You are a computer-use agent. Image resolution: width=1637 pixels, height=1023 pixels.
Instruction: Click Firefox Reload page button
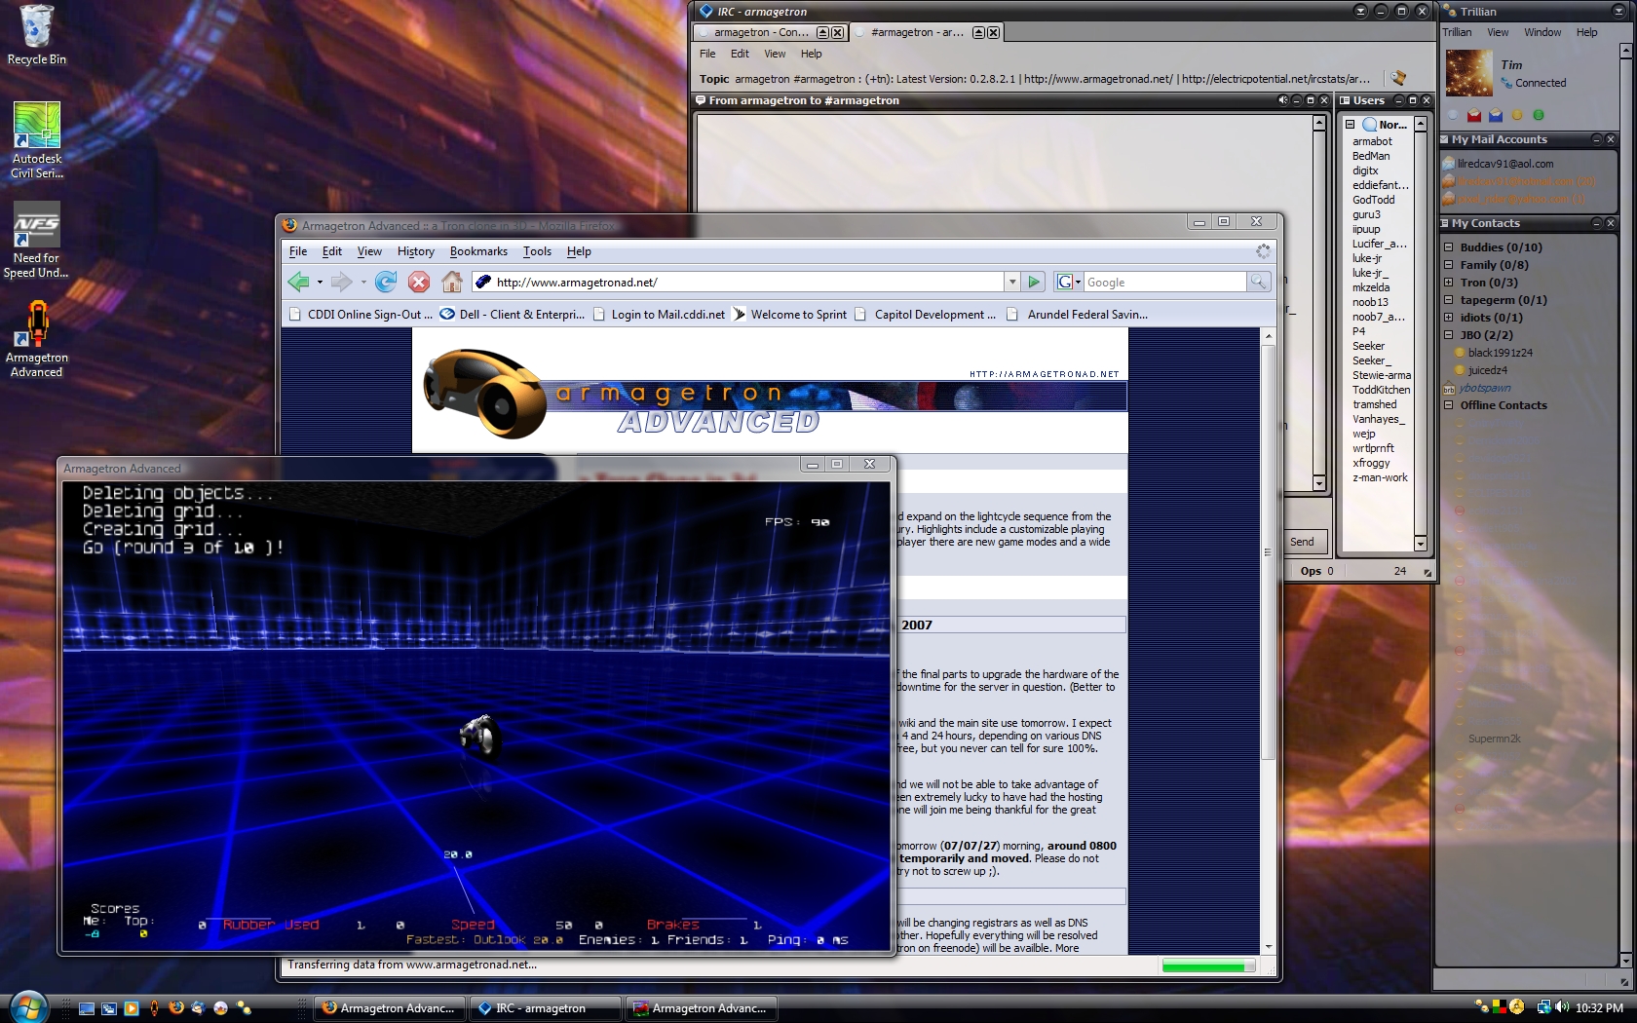386,283
